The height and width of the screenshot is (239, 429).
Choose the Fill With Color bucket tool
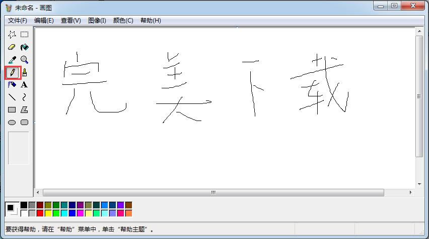[x=24, y=47]
